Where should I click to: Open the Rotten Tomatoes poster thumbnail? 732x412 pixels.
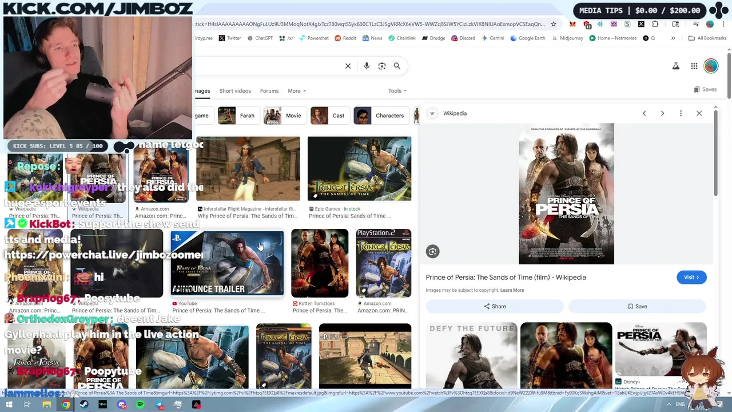(x=320, y=263)
